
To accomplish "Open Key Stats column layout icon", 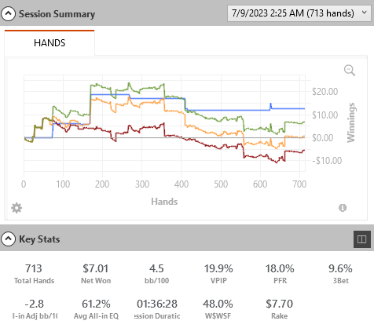I will pyautogui.click(x=362, y=239).
